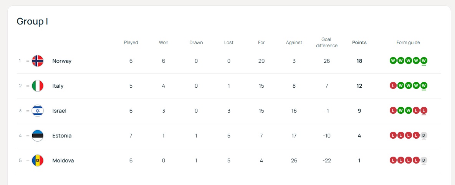Open the Norway team link
The width and height of the screenshot is (455, 185).
click(x=62, y=61)
